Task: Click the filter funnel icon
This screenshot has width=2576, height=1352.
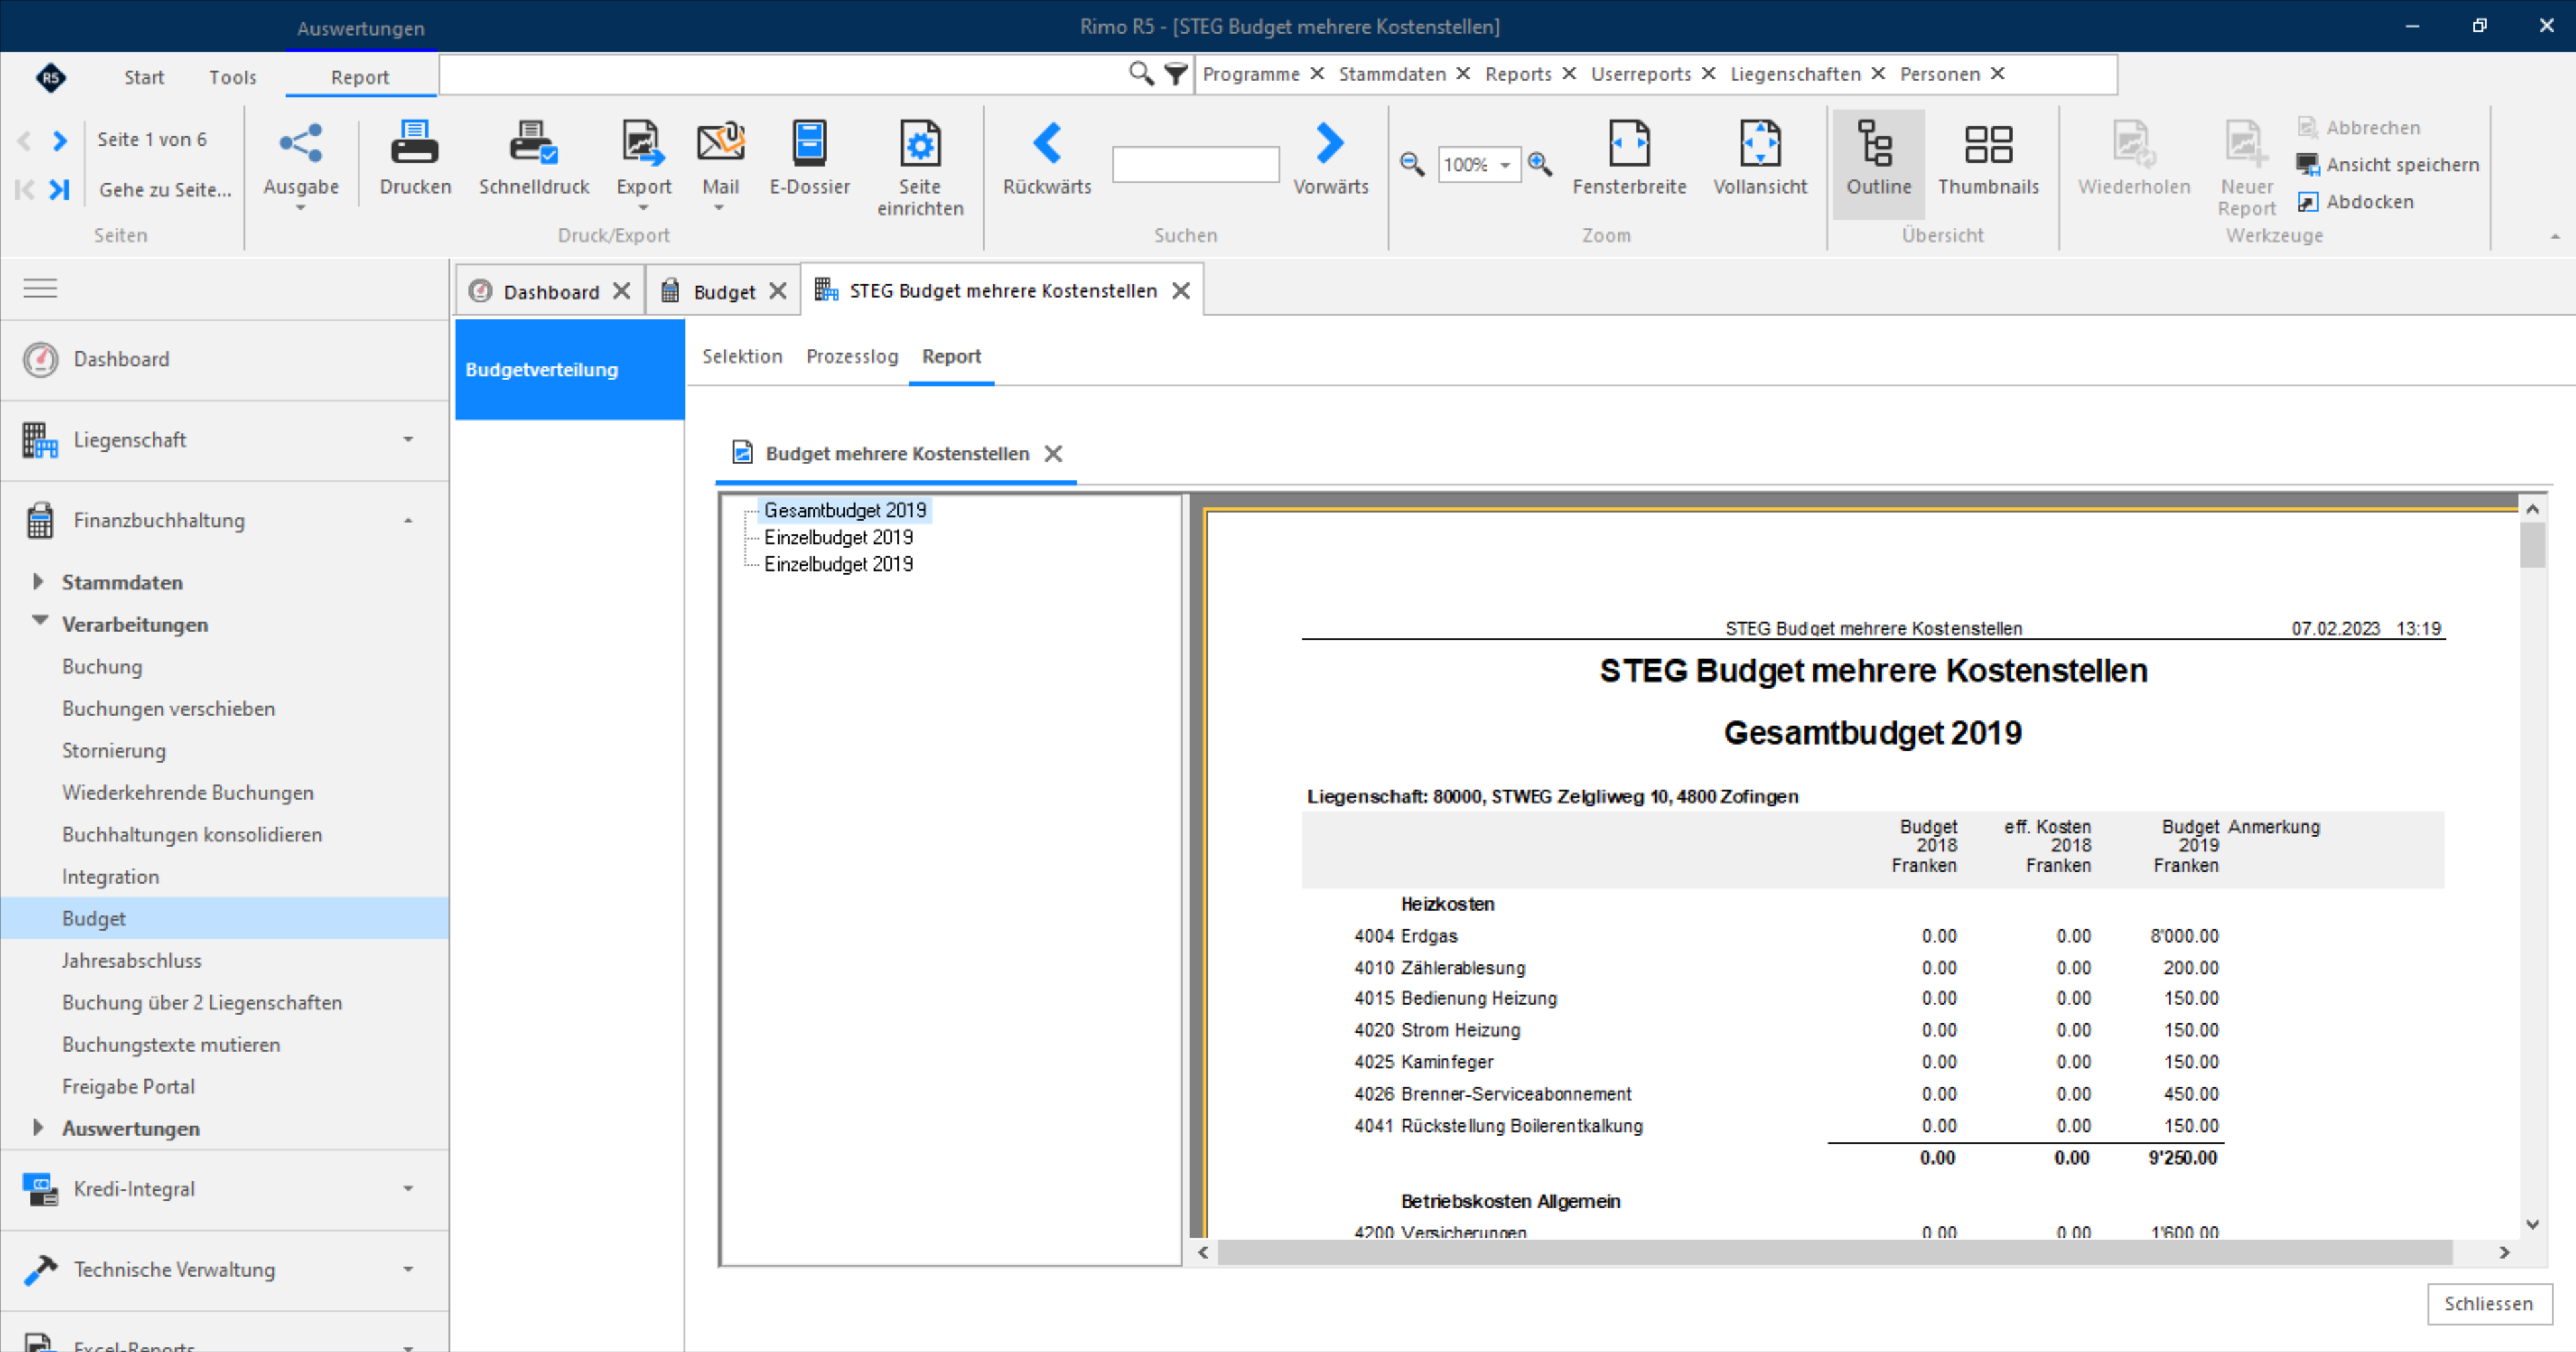Action: [x=1176, y=73]
